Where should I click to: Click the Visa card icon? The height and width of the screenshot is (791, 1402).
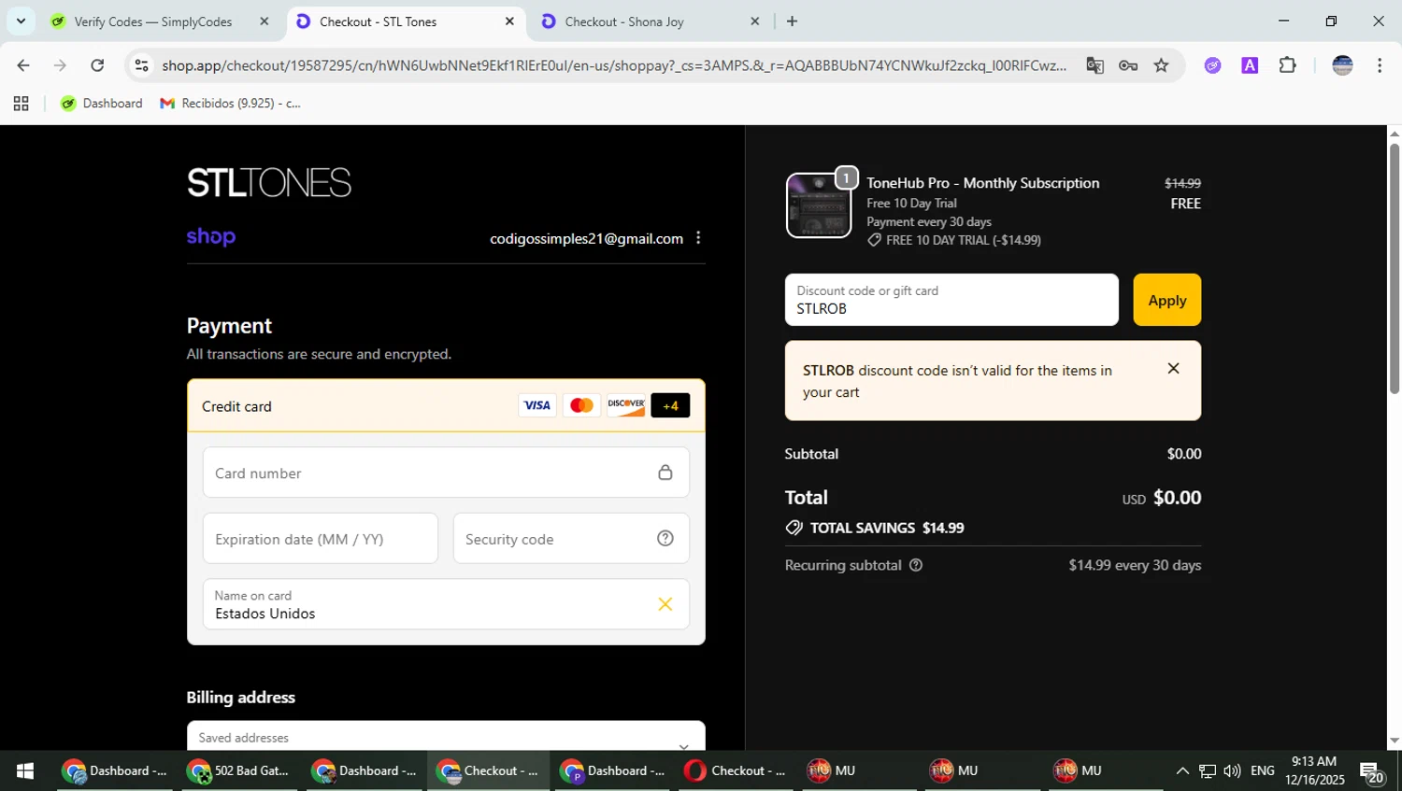(536, 405)
